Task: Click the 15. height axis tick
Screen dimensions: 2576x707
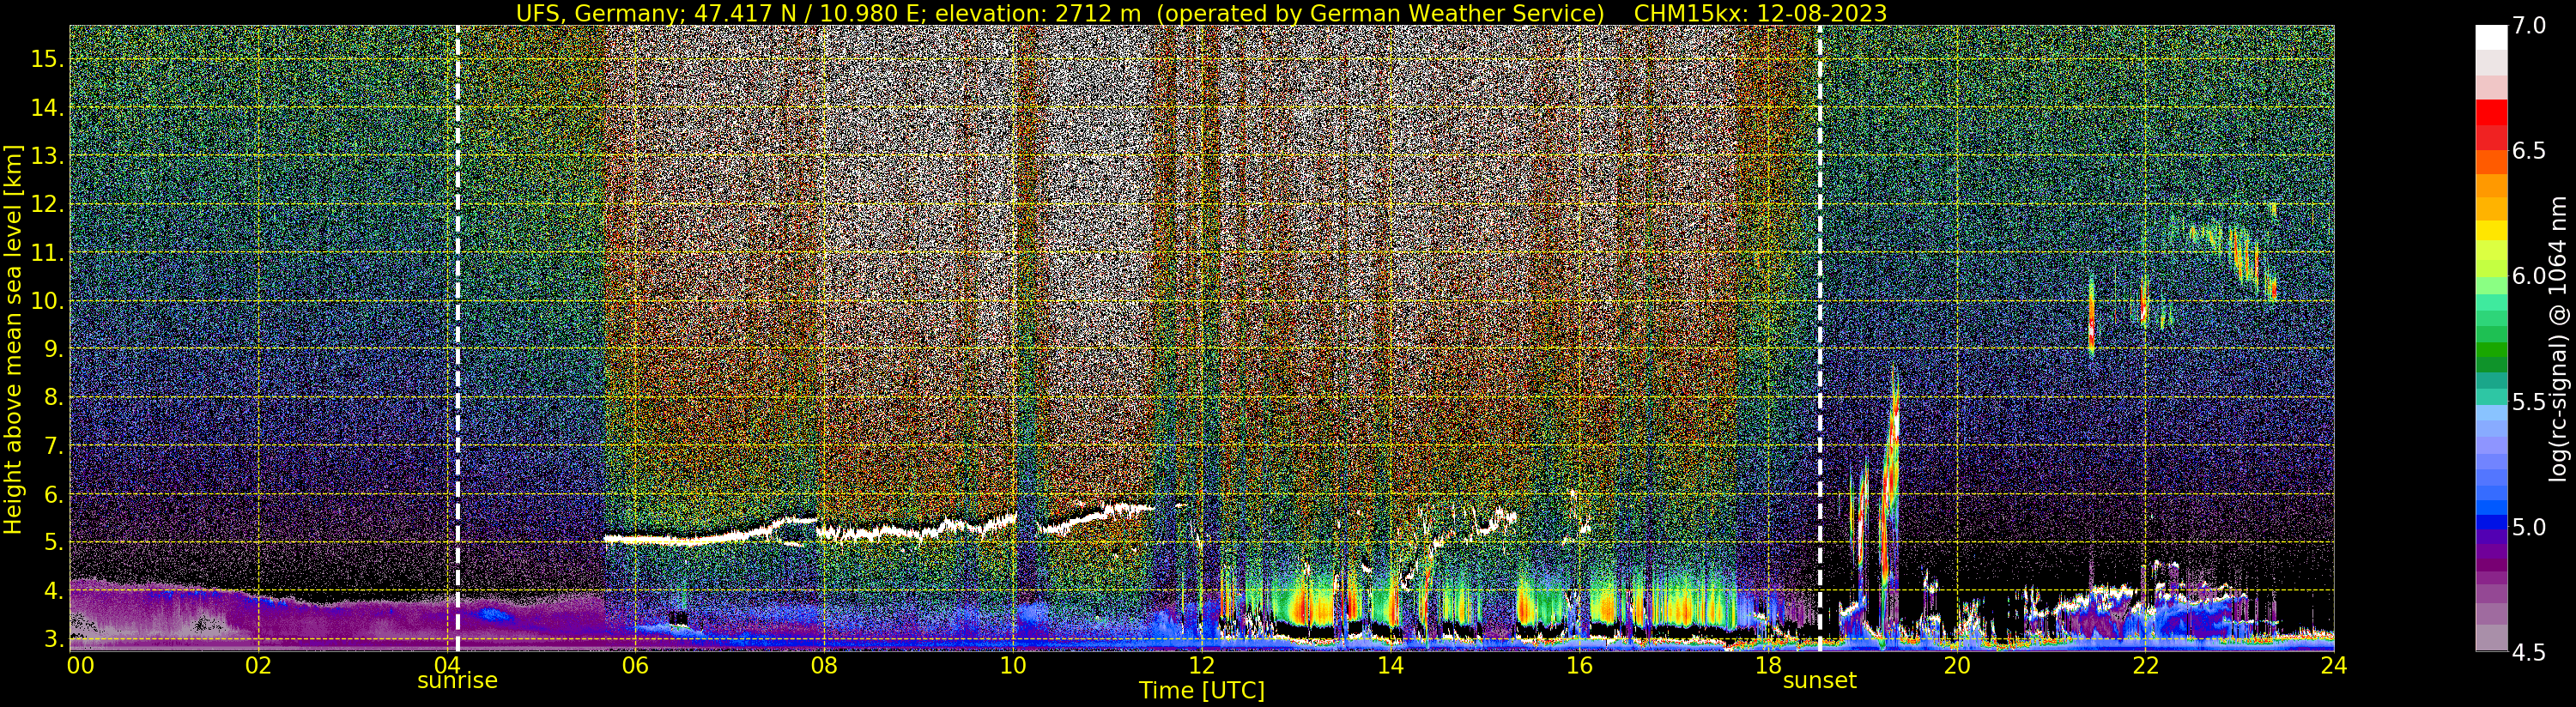Action: tap(48, 59)
